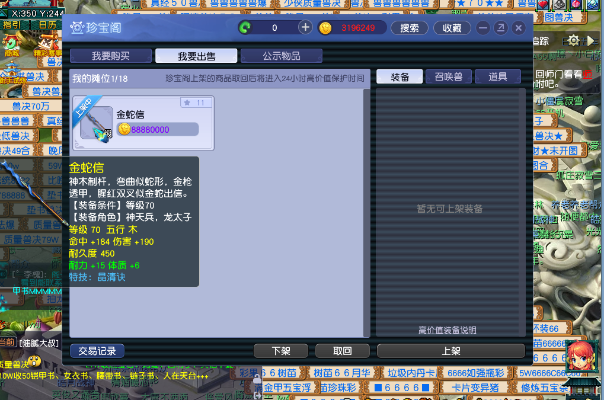The width and height of the screenshot is (604, 400).
Task: Click the 6666如强瓶彩 stall sign
Action: tap(476, 373)
